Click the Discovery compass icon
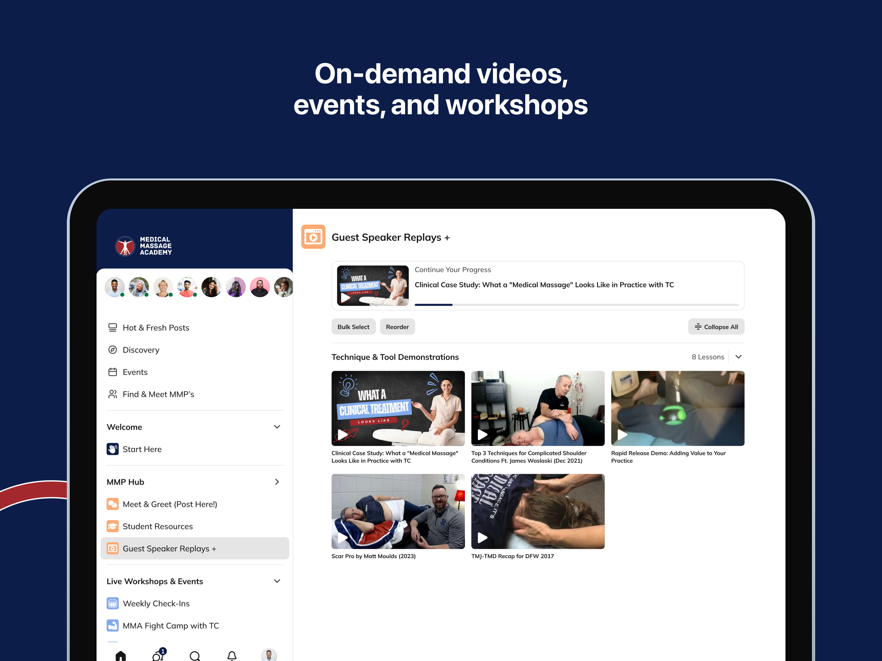Viewport: 882px width, 661px height. click(112, 350)
